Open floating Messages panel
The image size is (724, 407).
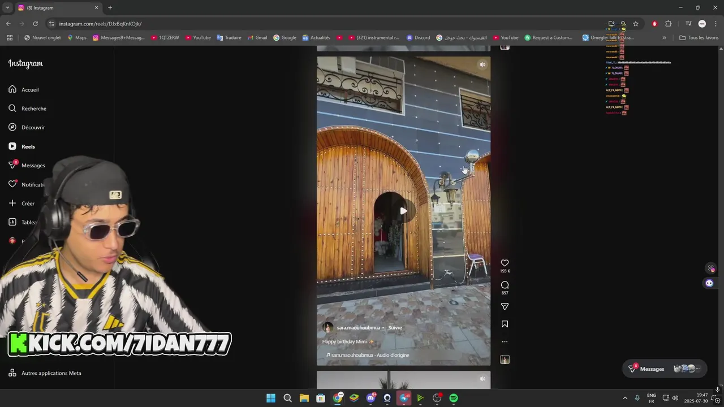click(x=665, y=369)
